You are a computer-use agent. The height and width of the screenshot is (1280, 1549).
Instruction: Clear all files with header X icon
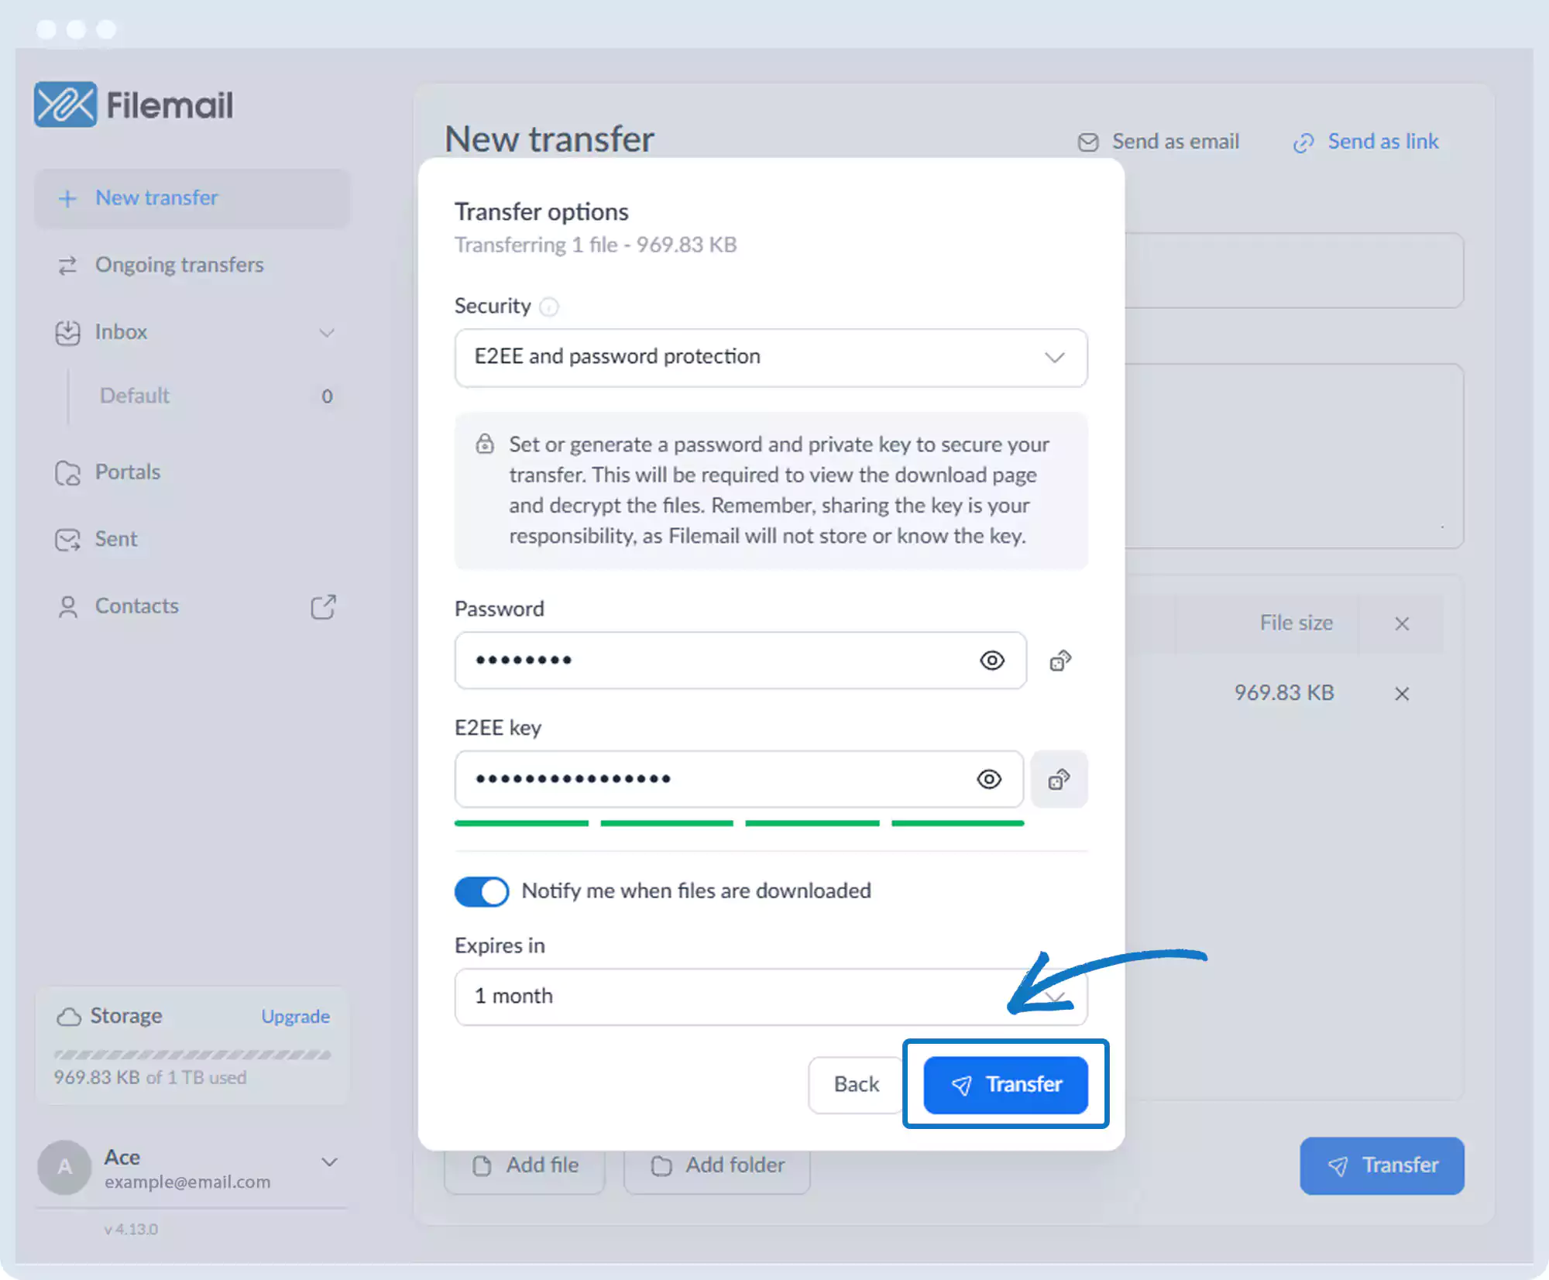(x=1401, y=623)
